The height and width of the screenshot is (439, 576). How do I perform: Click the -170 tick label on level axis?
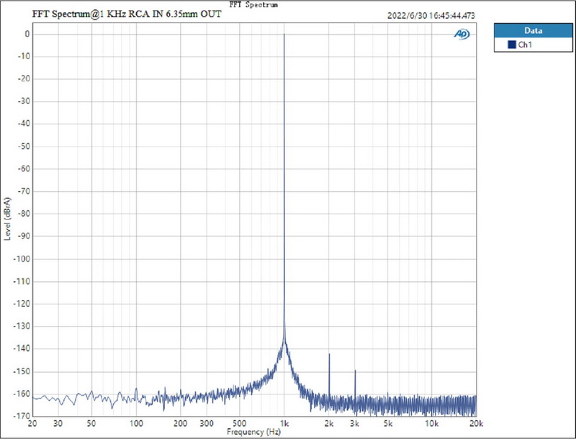21,416
